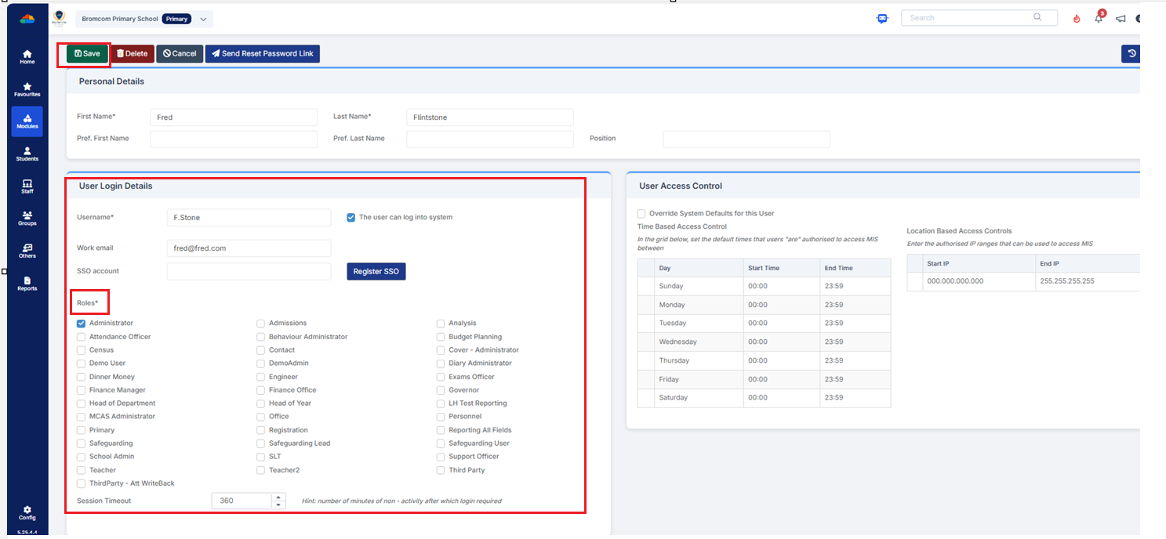1166x539 pixels.
Task: Click Send Reset Password Link
Action: (262, 53)
